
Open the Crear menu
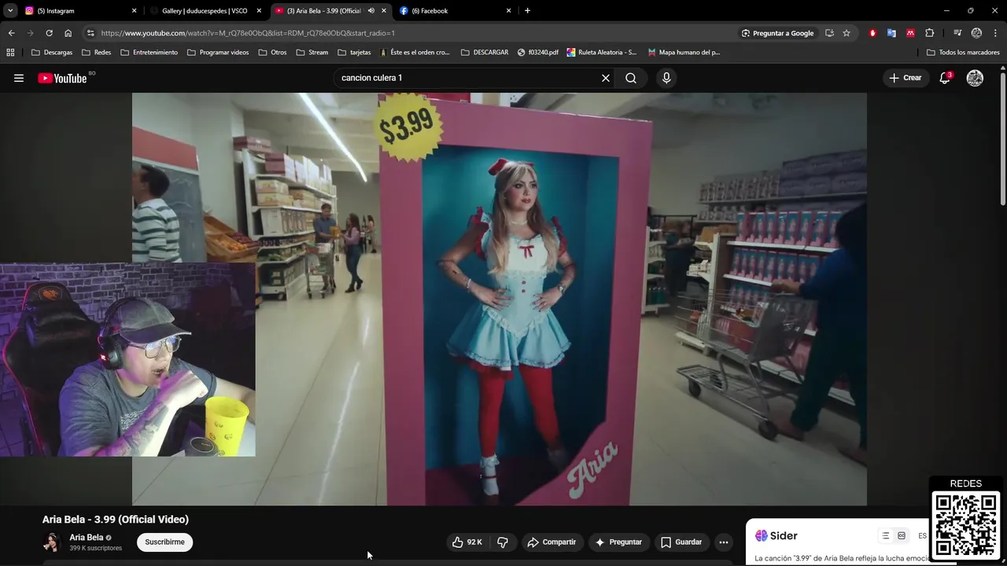906,78
